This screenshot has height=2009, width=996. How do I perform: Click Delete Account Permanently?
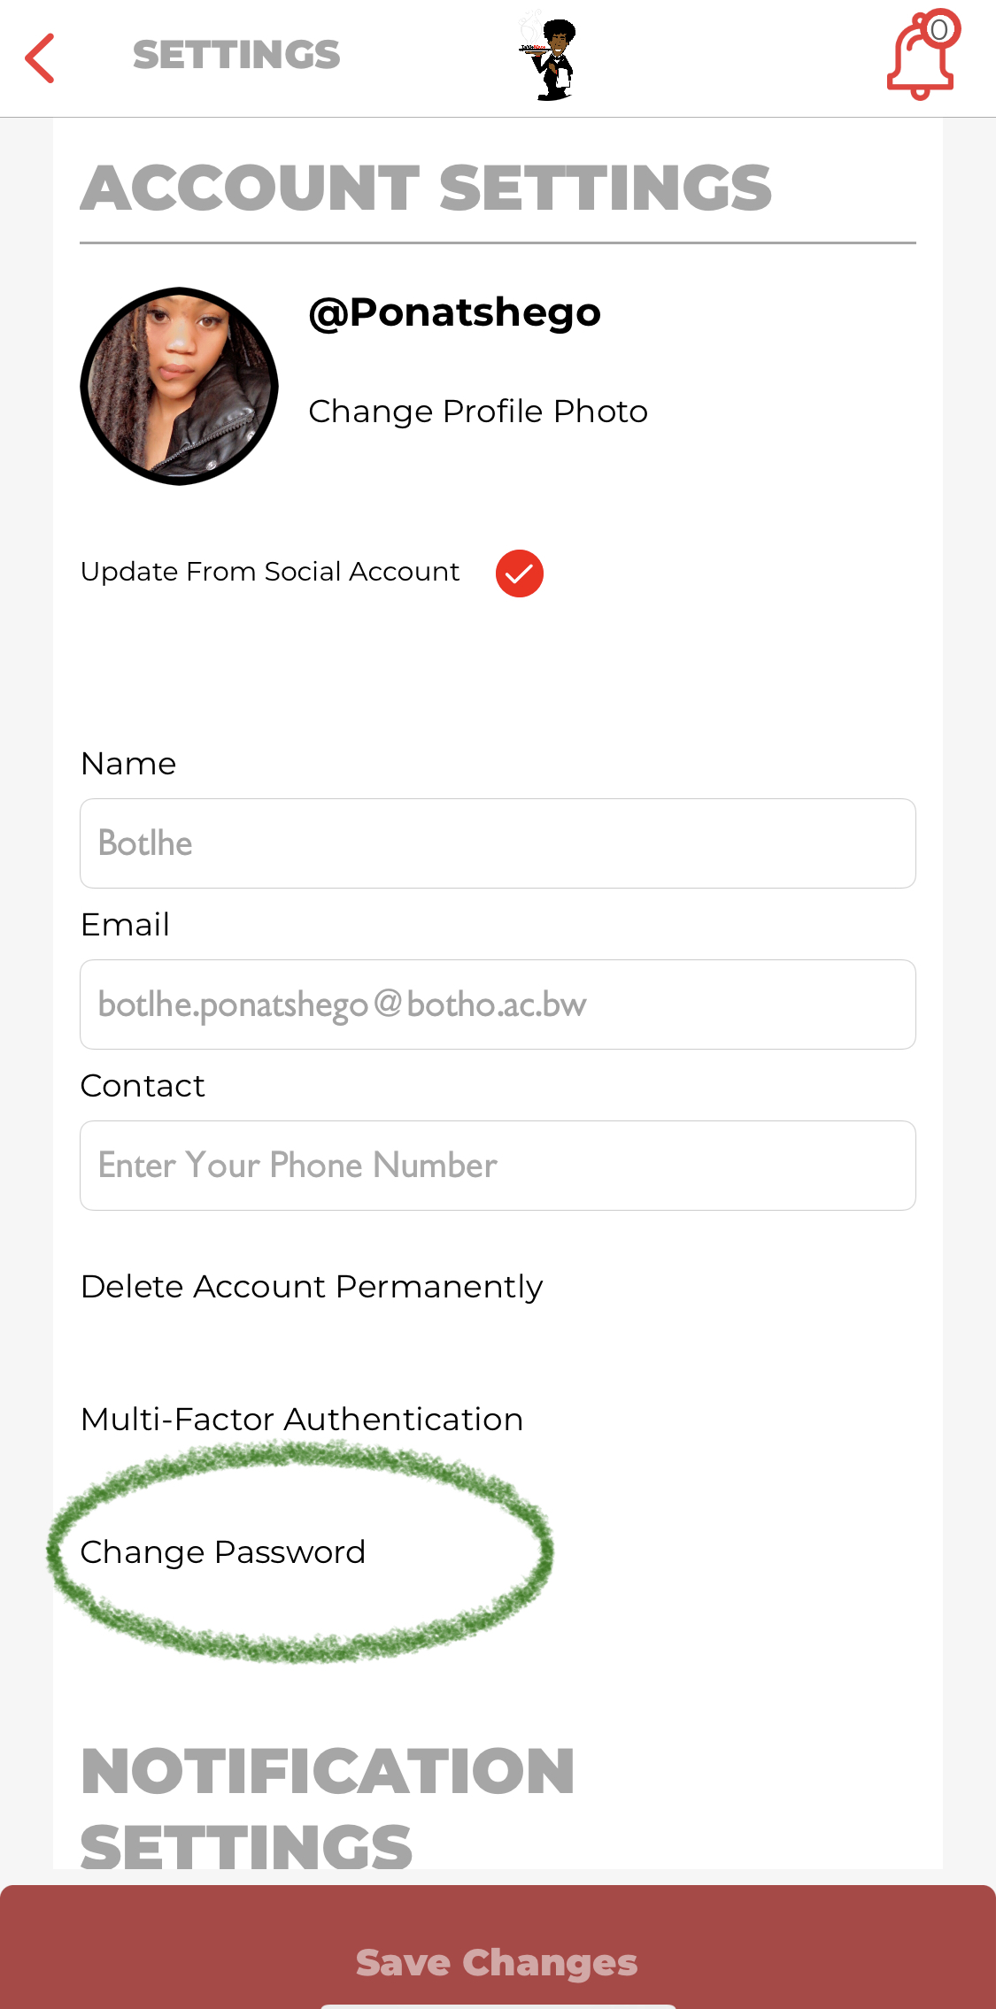(311, 1287)
